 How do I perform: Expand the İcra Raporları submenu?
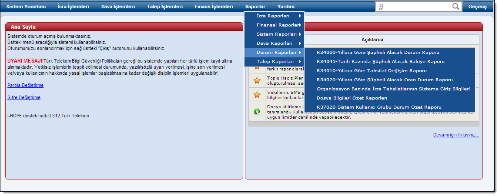(275, 16)
